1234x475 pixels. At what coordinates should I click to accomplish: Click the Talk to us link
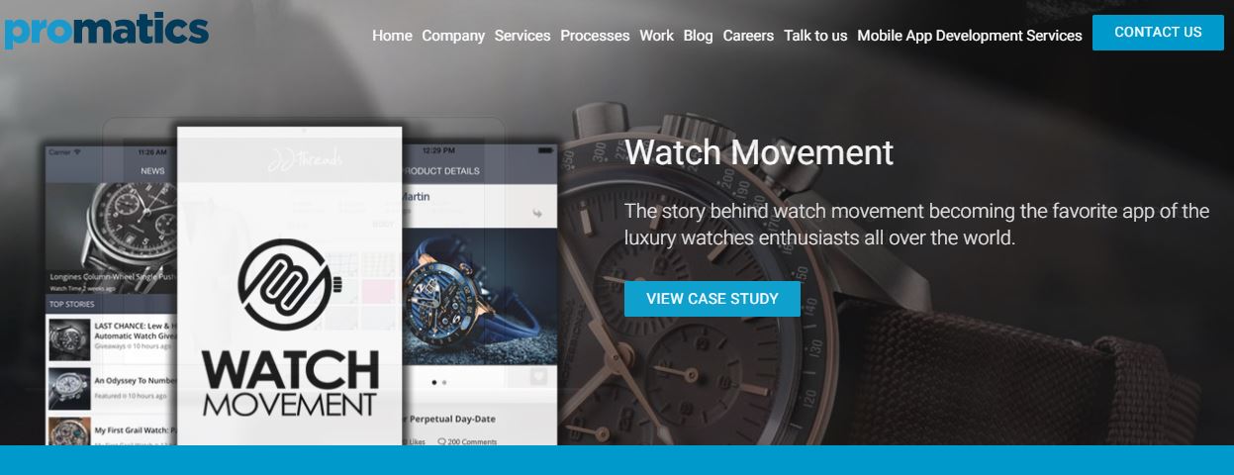[815, 36]
